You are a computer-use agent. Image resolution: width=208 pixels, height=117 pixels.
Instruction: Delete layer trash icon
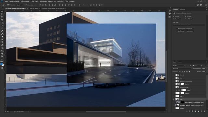pos(204,111)
